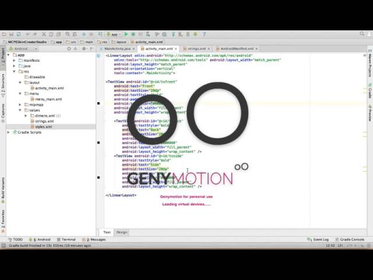Expand the mipmap folder
This screenshot has height=280, width=373.
tap(20, 104)
